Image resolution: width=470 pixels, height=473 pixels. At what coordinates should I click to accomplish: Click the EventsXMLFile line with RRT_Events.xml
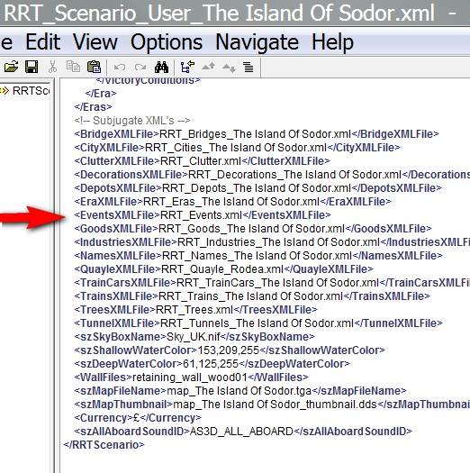point(203,215)
